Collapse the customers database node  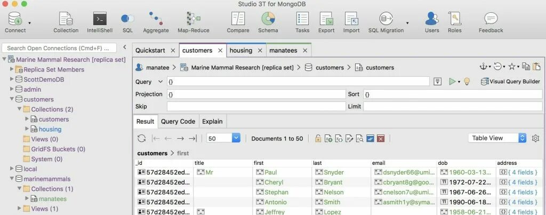click(12, 99)
